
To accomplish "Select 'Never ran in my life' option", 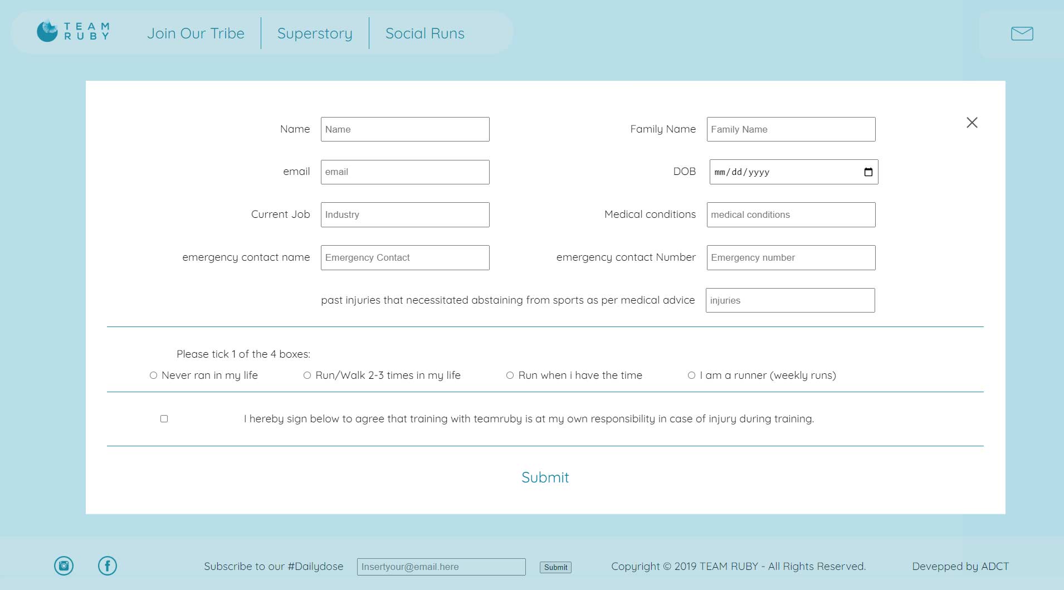I will pyautogui.click(x=154, y=376).
